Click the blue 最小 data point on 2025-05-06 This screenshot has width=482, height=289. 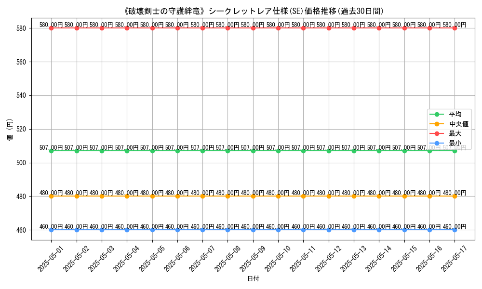click(x=178, y=230)
